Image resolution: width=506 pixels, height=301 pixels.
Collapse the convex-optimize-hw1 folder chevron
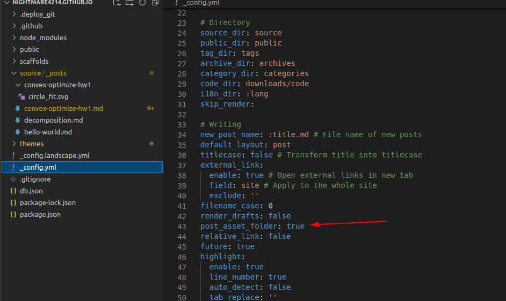(18, 85)
